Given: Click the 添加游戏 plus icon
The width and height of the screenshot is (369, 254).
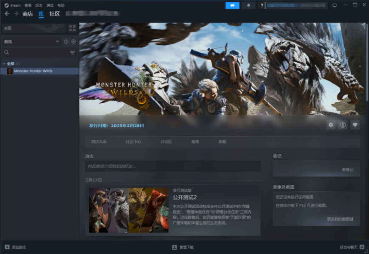Looking at the screenshot, I should (x=7, y=247).
